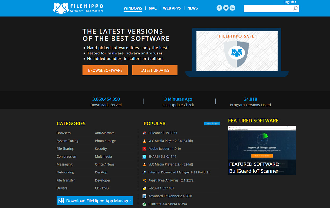Switch to the MAC tab
The height and width of the screenshot is (208, 330).
tap(152, 8)
